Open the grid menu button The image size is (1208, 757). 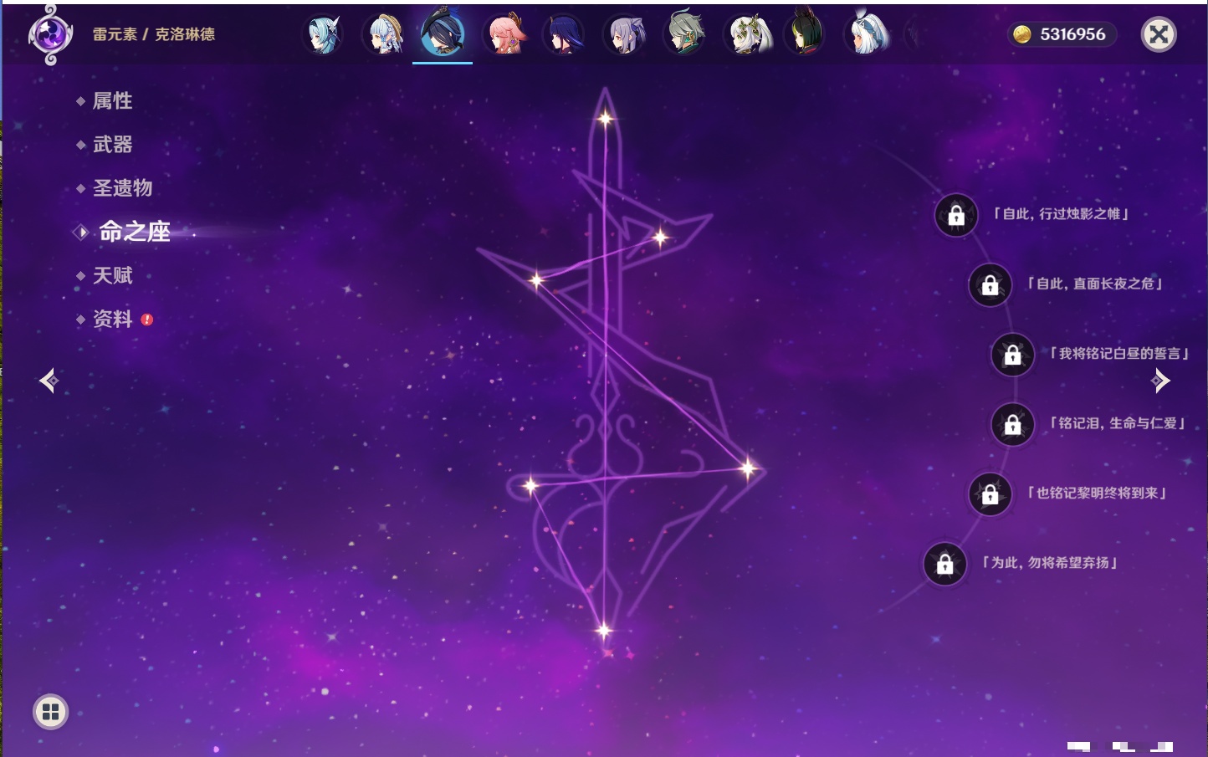point(50,712)
